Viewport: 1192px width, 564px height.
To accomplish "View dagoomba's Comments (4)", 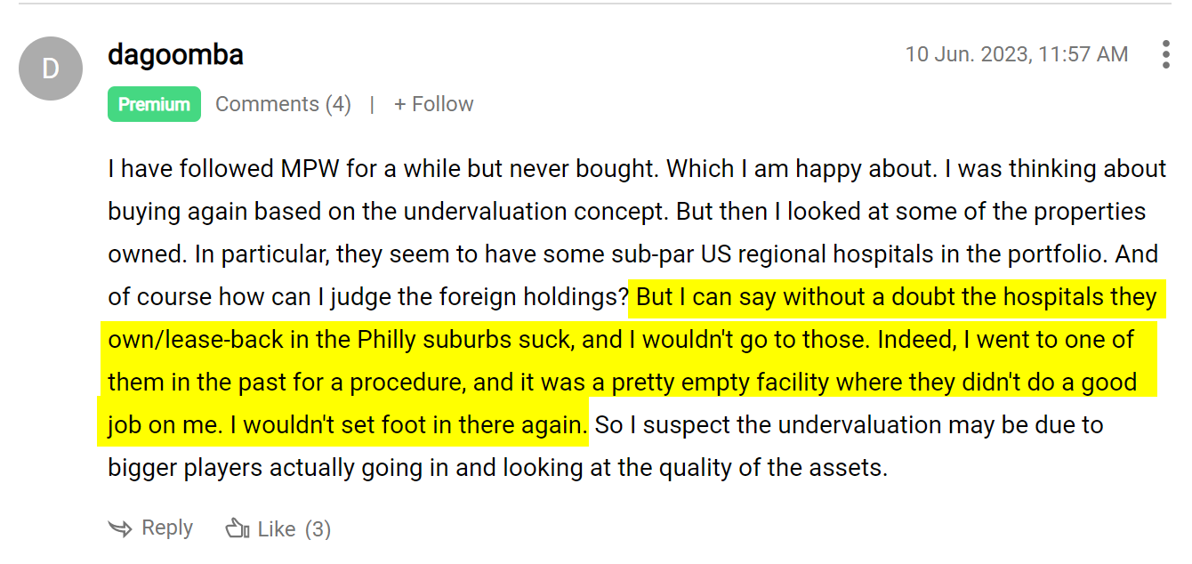I will click(283, 104).
